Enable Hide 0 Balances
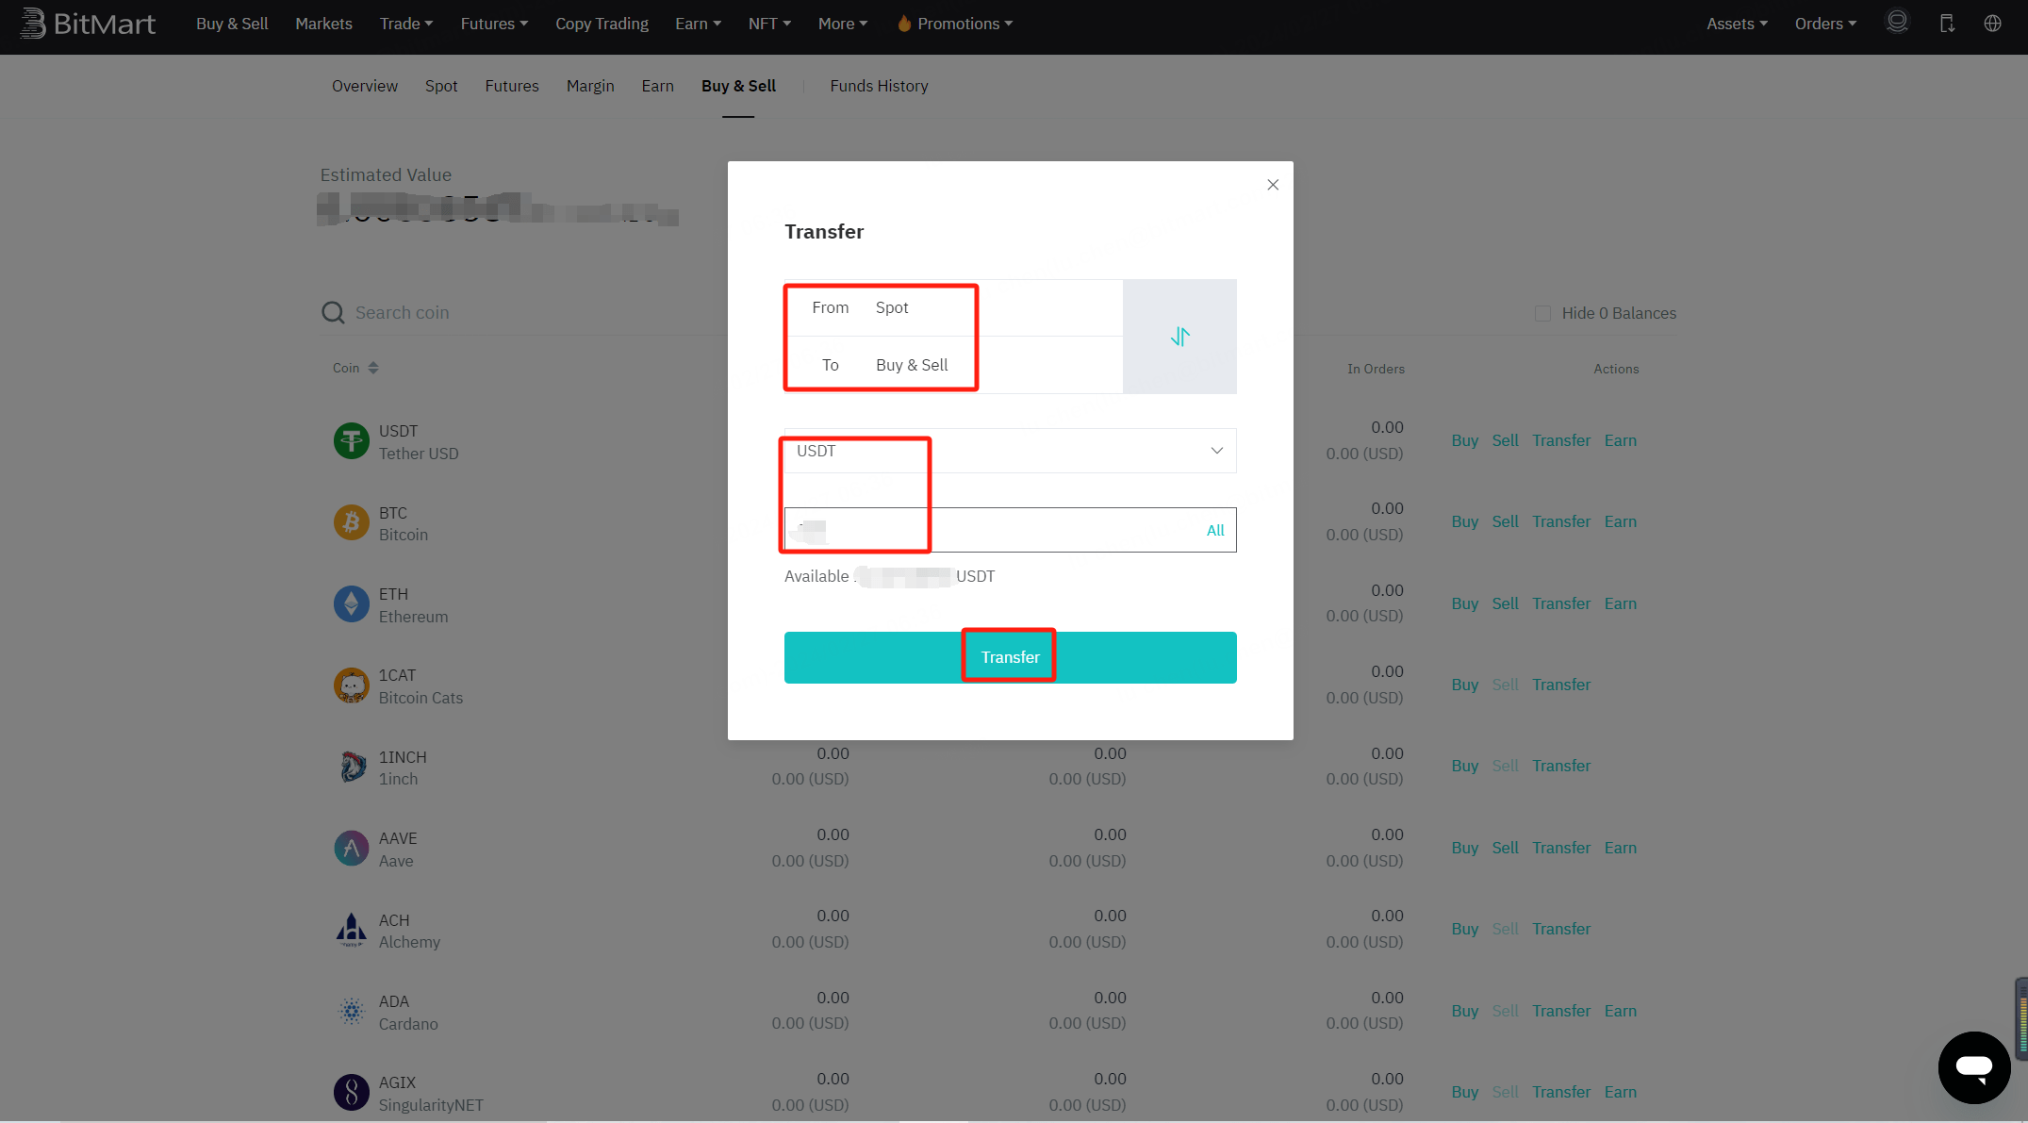This screenshot has width=2028, height=1123. click(x=1542, y=312)
